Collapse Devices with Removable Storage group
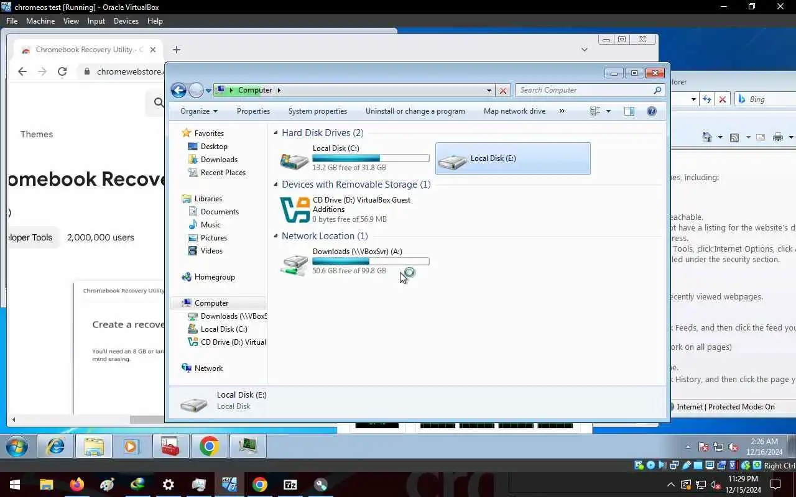Screen dimensions: 796x497 click(x=275, y=185)
